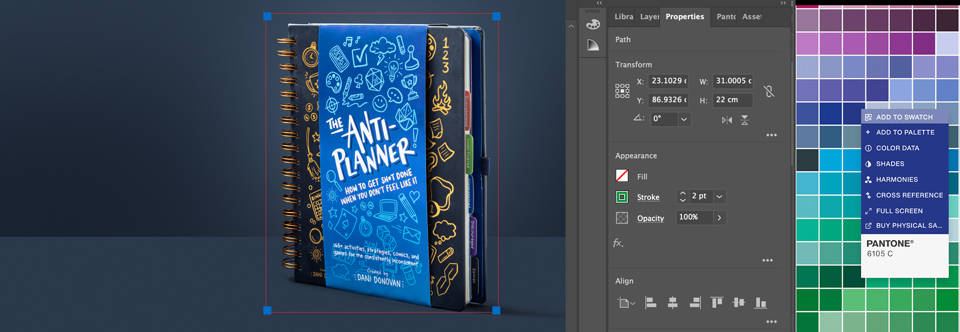
Task: Open Color Data from Pantone menu
Action: pos(904,148)
